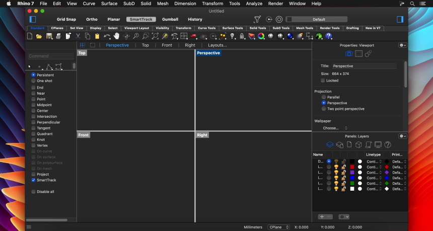
Task: Click the color wheel icon in toolbar
Action: (261, 36)
